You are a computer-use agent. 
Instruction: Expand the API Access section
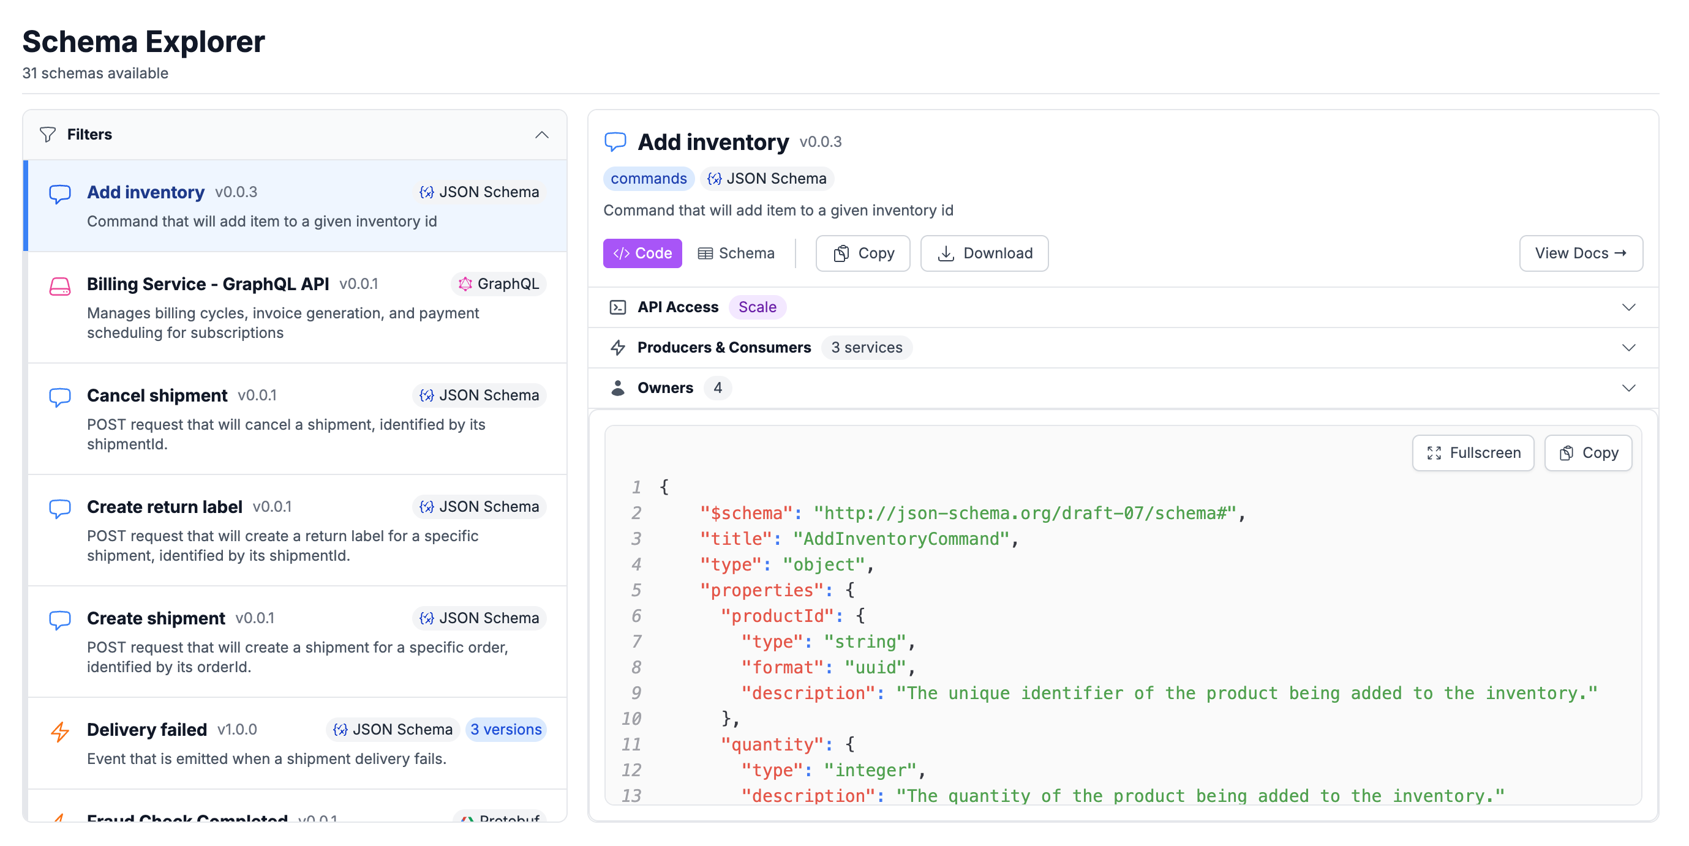[x=1629, y=307]
